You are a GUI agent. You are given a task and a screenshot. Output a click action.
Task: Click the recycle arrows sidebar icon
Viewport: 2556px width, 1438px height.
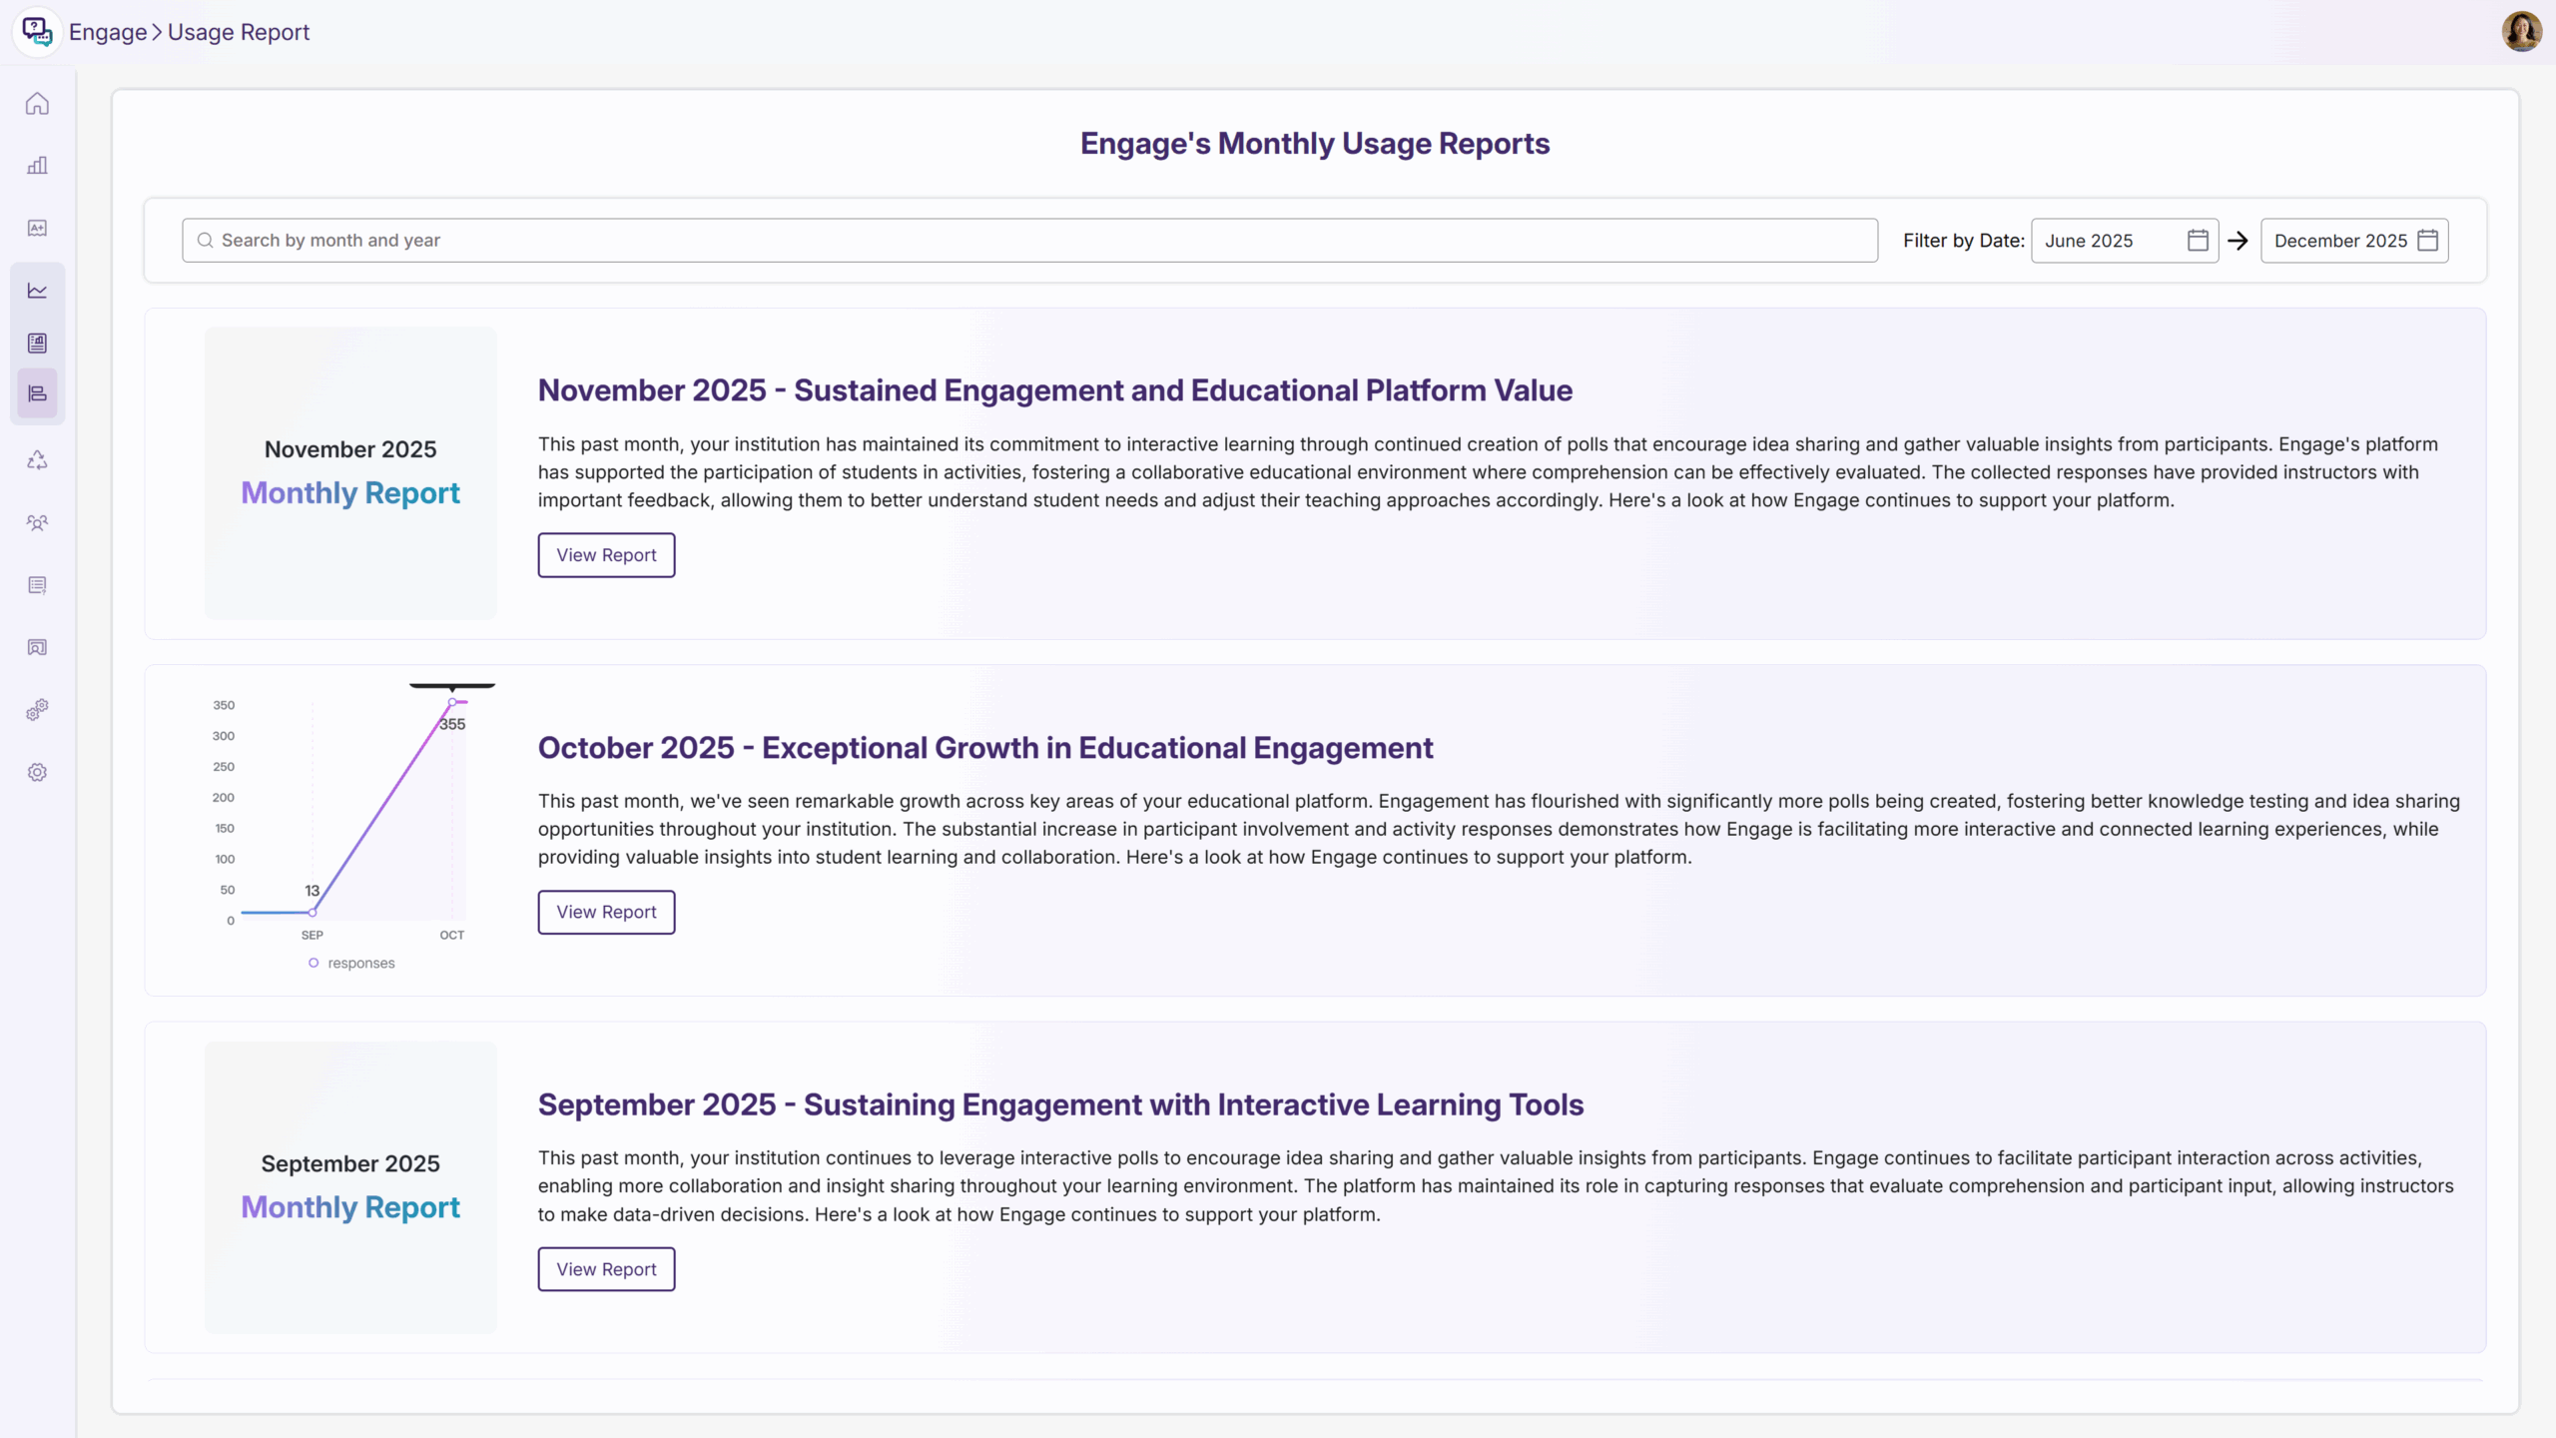tap(37, 460)
